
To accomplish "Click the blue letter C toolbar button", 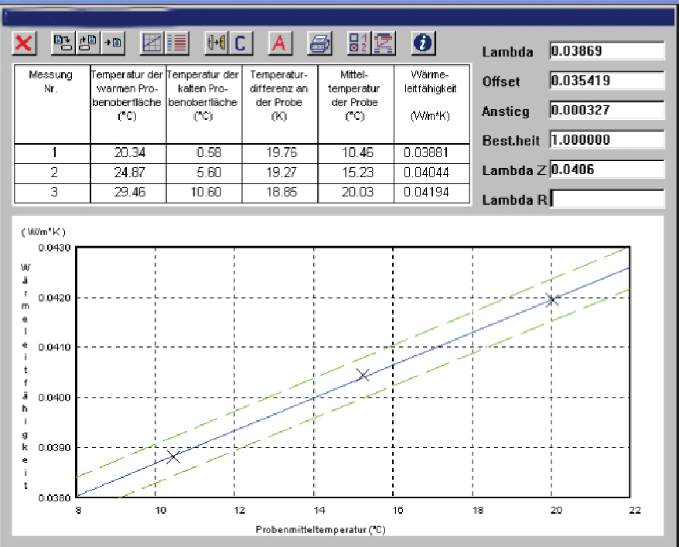I will pos(241,43).
